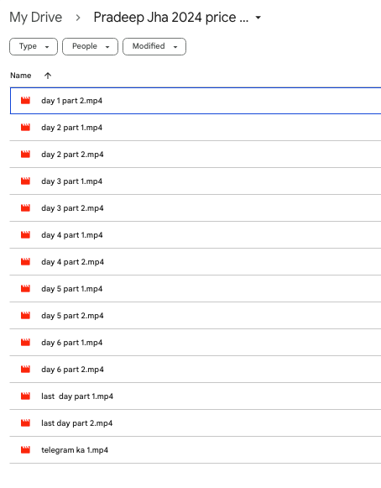
Task: Click the video icon of last day part 2.mp4
Action: [25, 423]
